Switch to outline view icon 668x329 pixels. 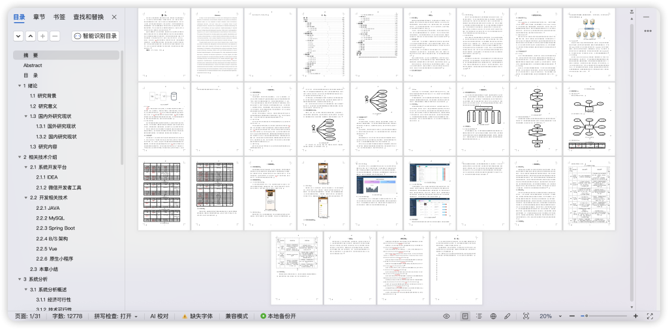[x=479, y=316]
